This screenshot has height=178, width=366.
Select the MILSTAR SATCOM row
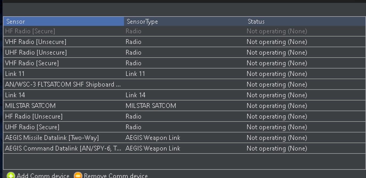(53, 106)
